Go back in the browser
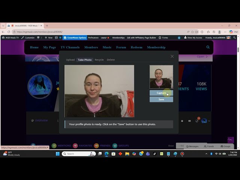The height and width of the screenshot is (180, 240). tap(3, 32)
